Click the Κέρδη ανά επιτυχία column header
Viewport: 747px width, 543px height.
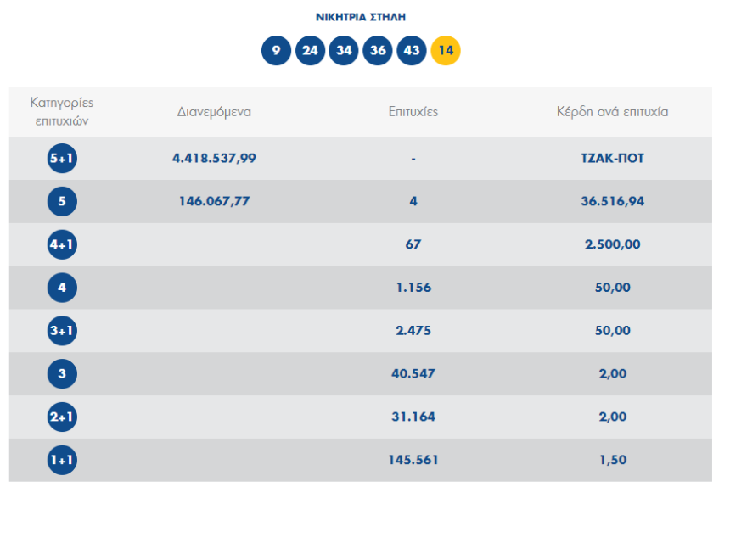pyautogui.click(x=612, y=112)
